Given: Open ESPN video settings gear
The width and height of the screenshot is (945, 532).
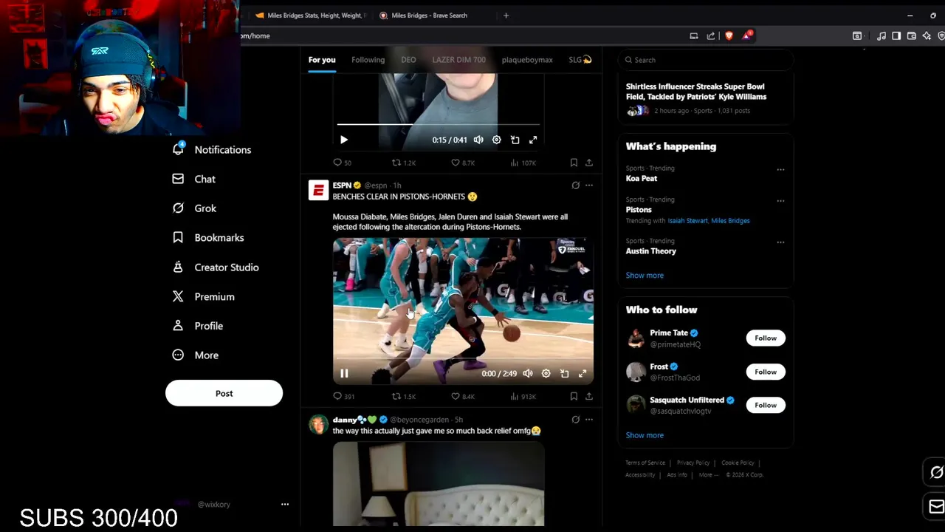Looking at the screenshot, I should (546, 374).
